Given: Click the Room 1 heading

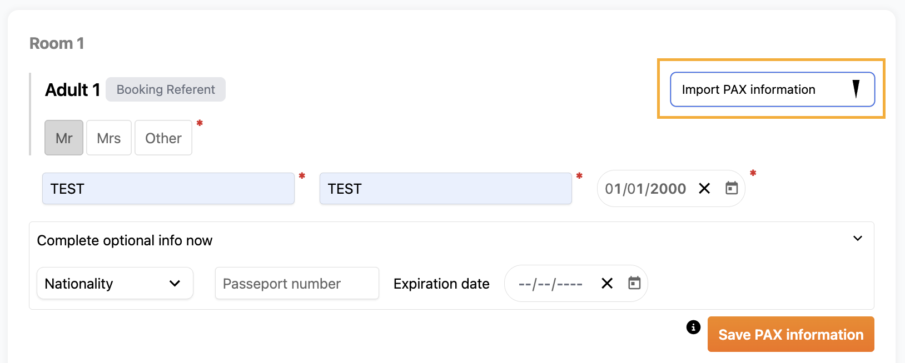Looking at the screenshot, I should [57, 43].
